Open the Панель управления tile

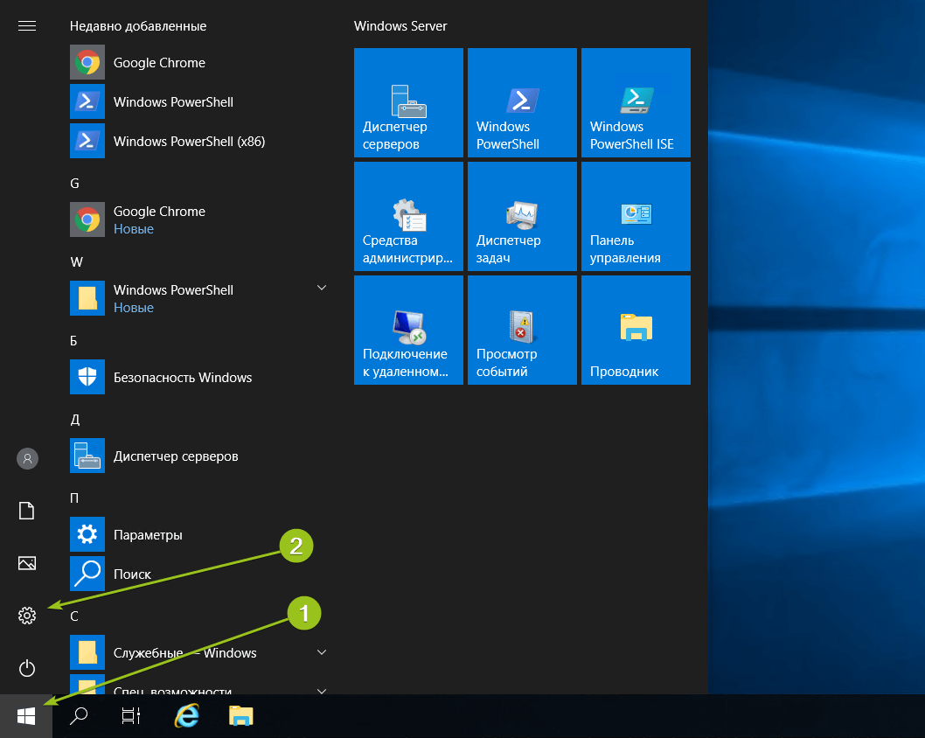pyautogui.click(x=636, y=217)
